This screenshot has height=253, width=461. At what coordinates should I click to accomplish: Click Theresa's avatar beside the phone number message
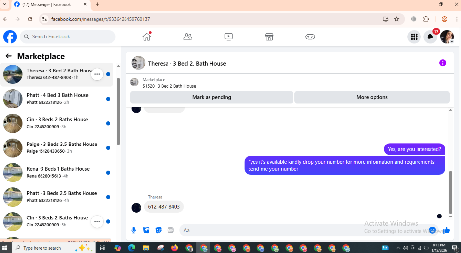(x=136, y=208)
